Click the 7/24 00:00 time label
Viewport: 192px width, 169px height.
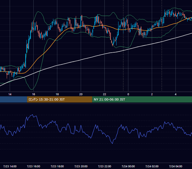(128, 166)
